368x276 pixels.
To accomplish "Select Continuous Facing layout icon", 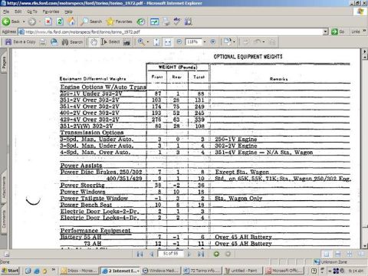I will pyautogui.click(x=350, y=254).
